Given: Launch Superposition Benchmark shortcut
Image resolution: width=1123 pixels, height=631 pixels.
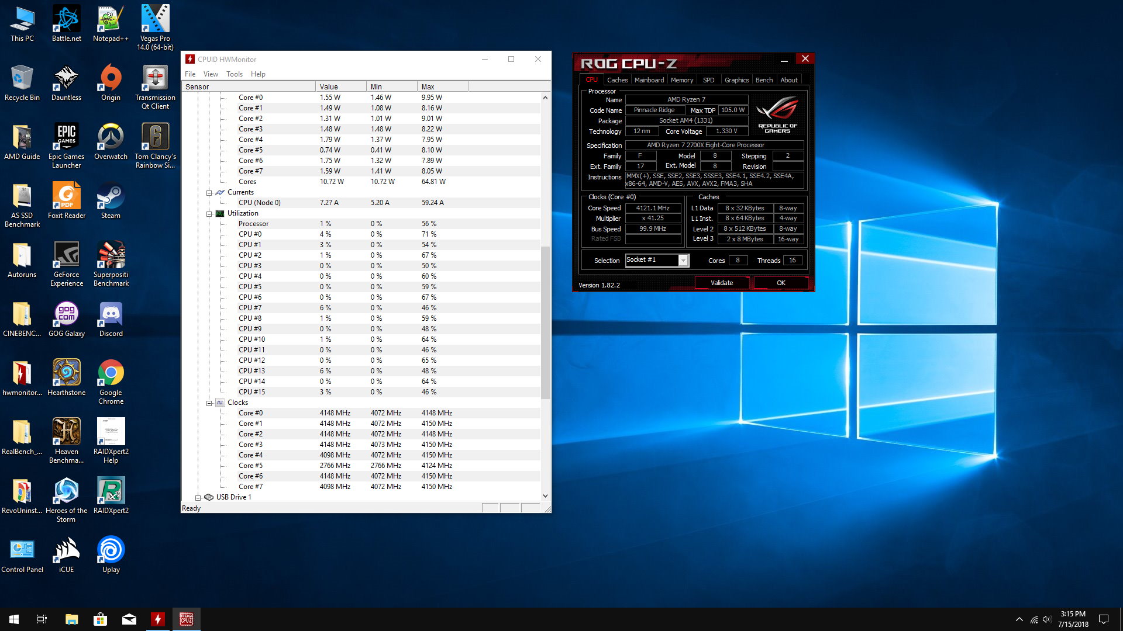Looking at the screenshot, I should pyautogui.click(x=111, y=264).
